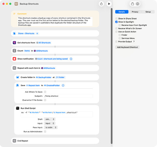
Task: Click the BackupFolder variable token
Action: [44, 77]
